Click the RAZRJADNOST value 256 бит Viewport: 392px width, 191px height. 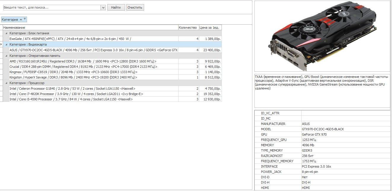click(307, 156)
